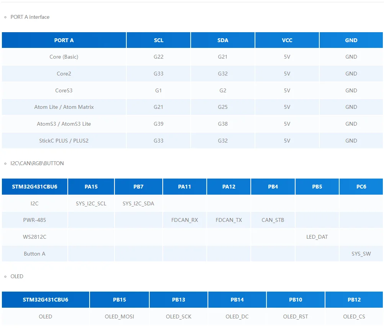The image size is (384, 328).
Task: Click the CAN_STB cell
Action: click(273, 220)
